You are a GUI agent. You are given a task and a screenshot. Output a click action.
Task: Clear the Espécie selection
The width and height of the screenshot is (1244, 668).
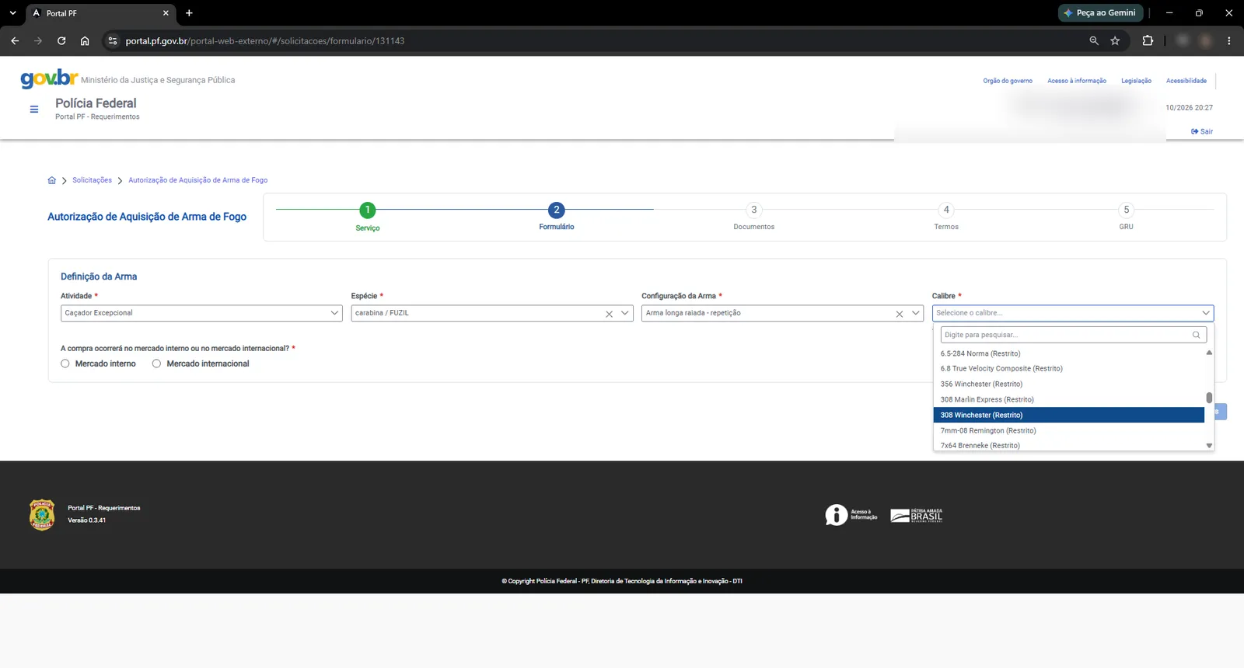610,314
